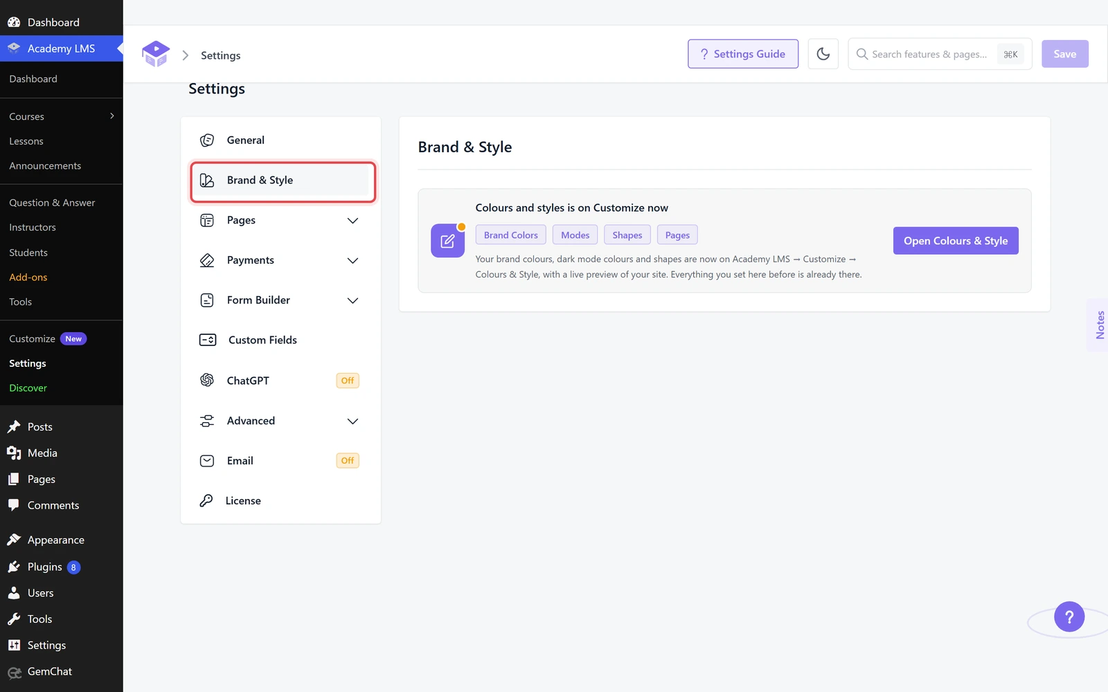Expand the Advanced settings chevron
The image size is (1108, 692).
(x=352, y=421)
